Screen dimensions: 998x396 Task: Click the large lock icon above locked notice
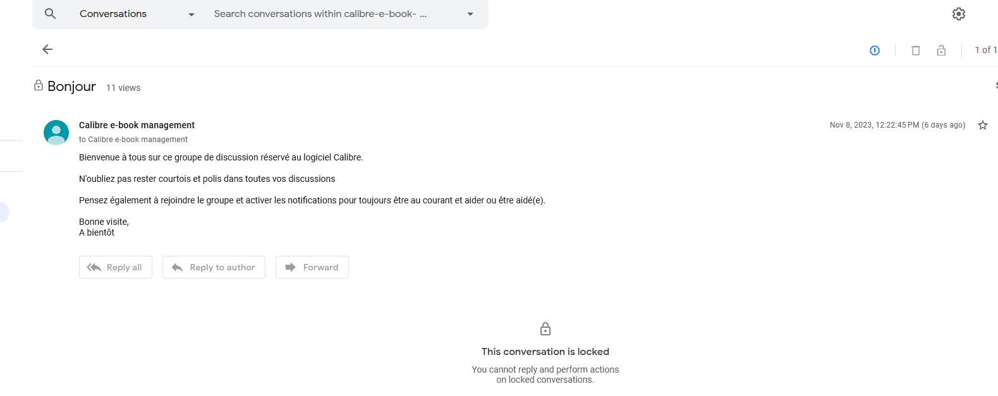coord(545,329)
